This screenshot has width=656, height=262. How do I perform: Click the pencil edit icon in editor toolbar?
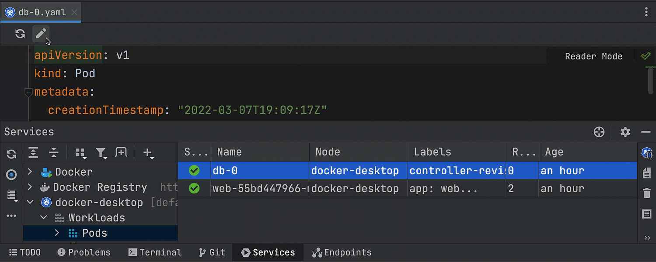pyautogui.click(x=41, y=34)
